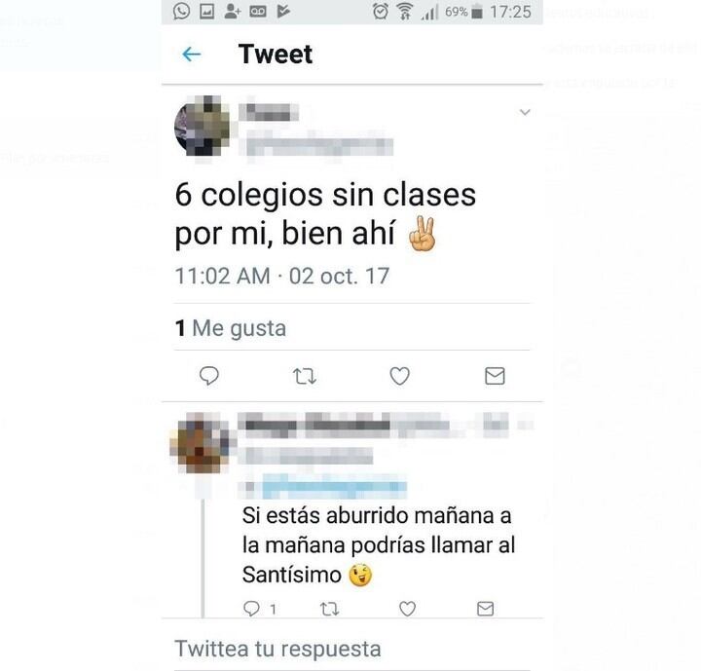This screenshot has height=671, width=701.
Task: Retweet the "Si estás aburrido" reply
Action: click(x=329, y=609)
